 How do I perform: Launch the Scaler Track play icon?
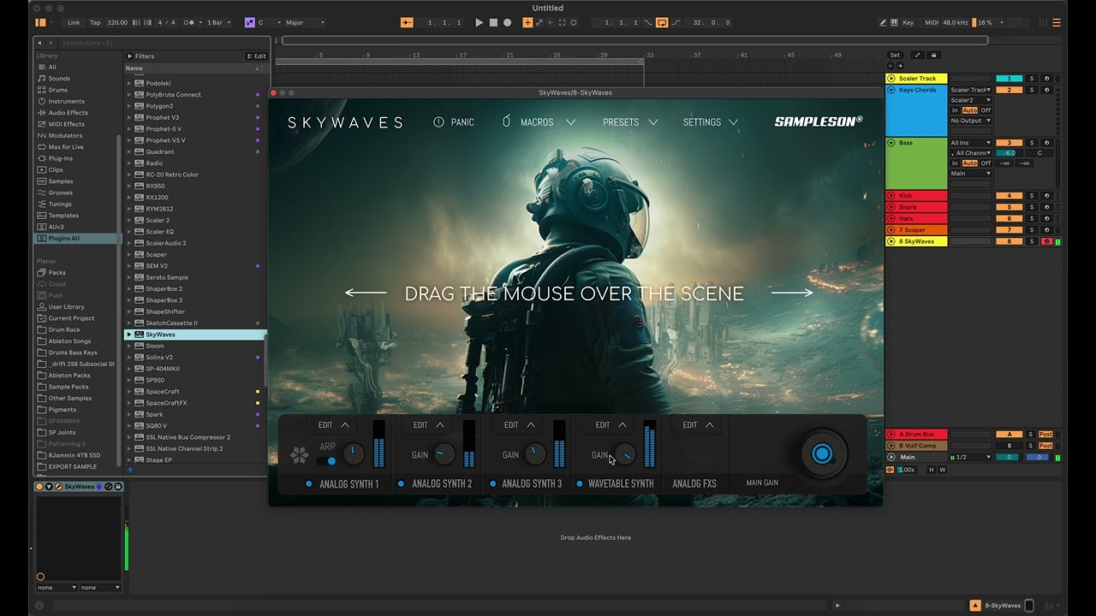click(x=891, y=78)
